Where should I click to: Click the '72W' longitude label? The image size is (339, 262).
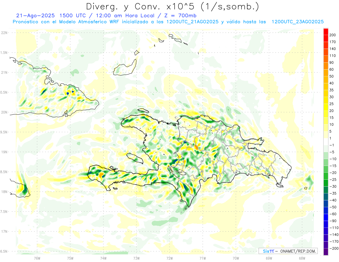point(169,258)
